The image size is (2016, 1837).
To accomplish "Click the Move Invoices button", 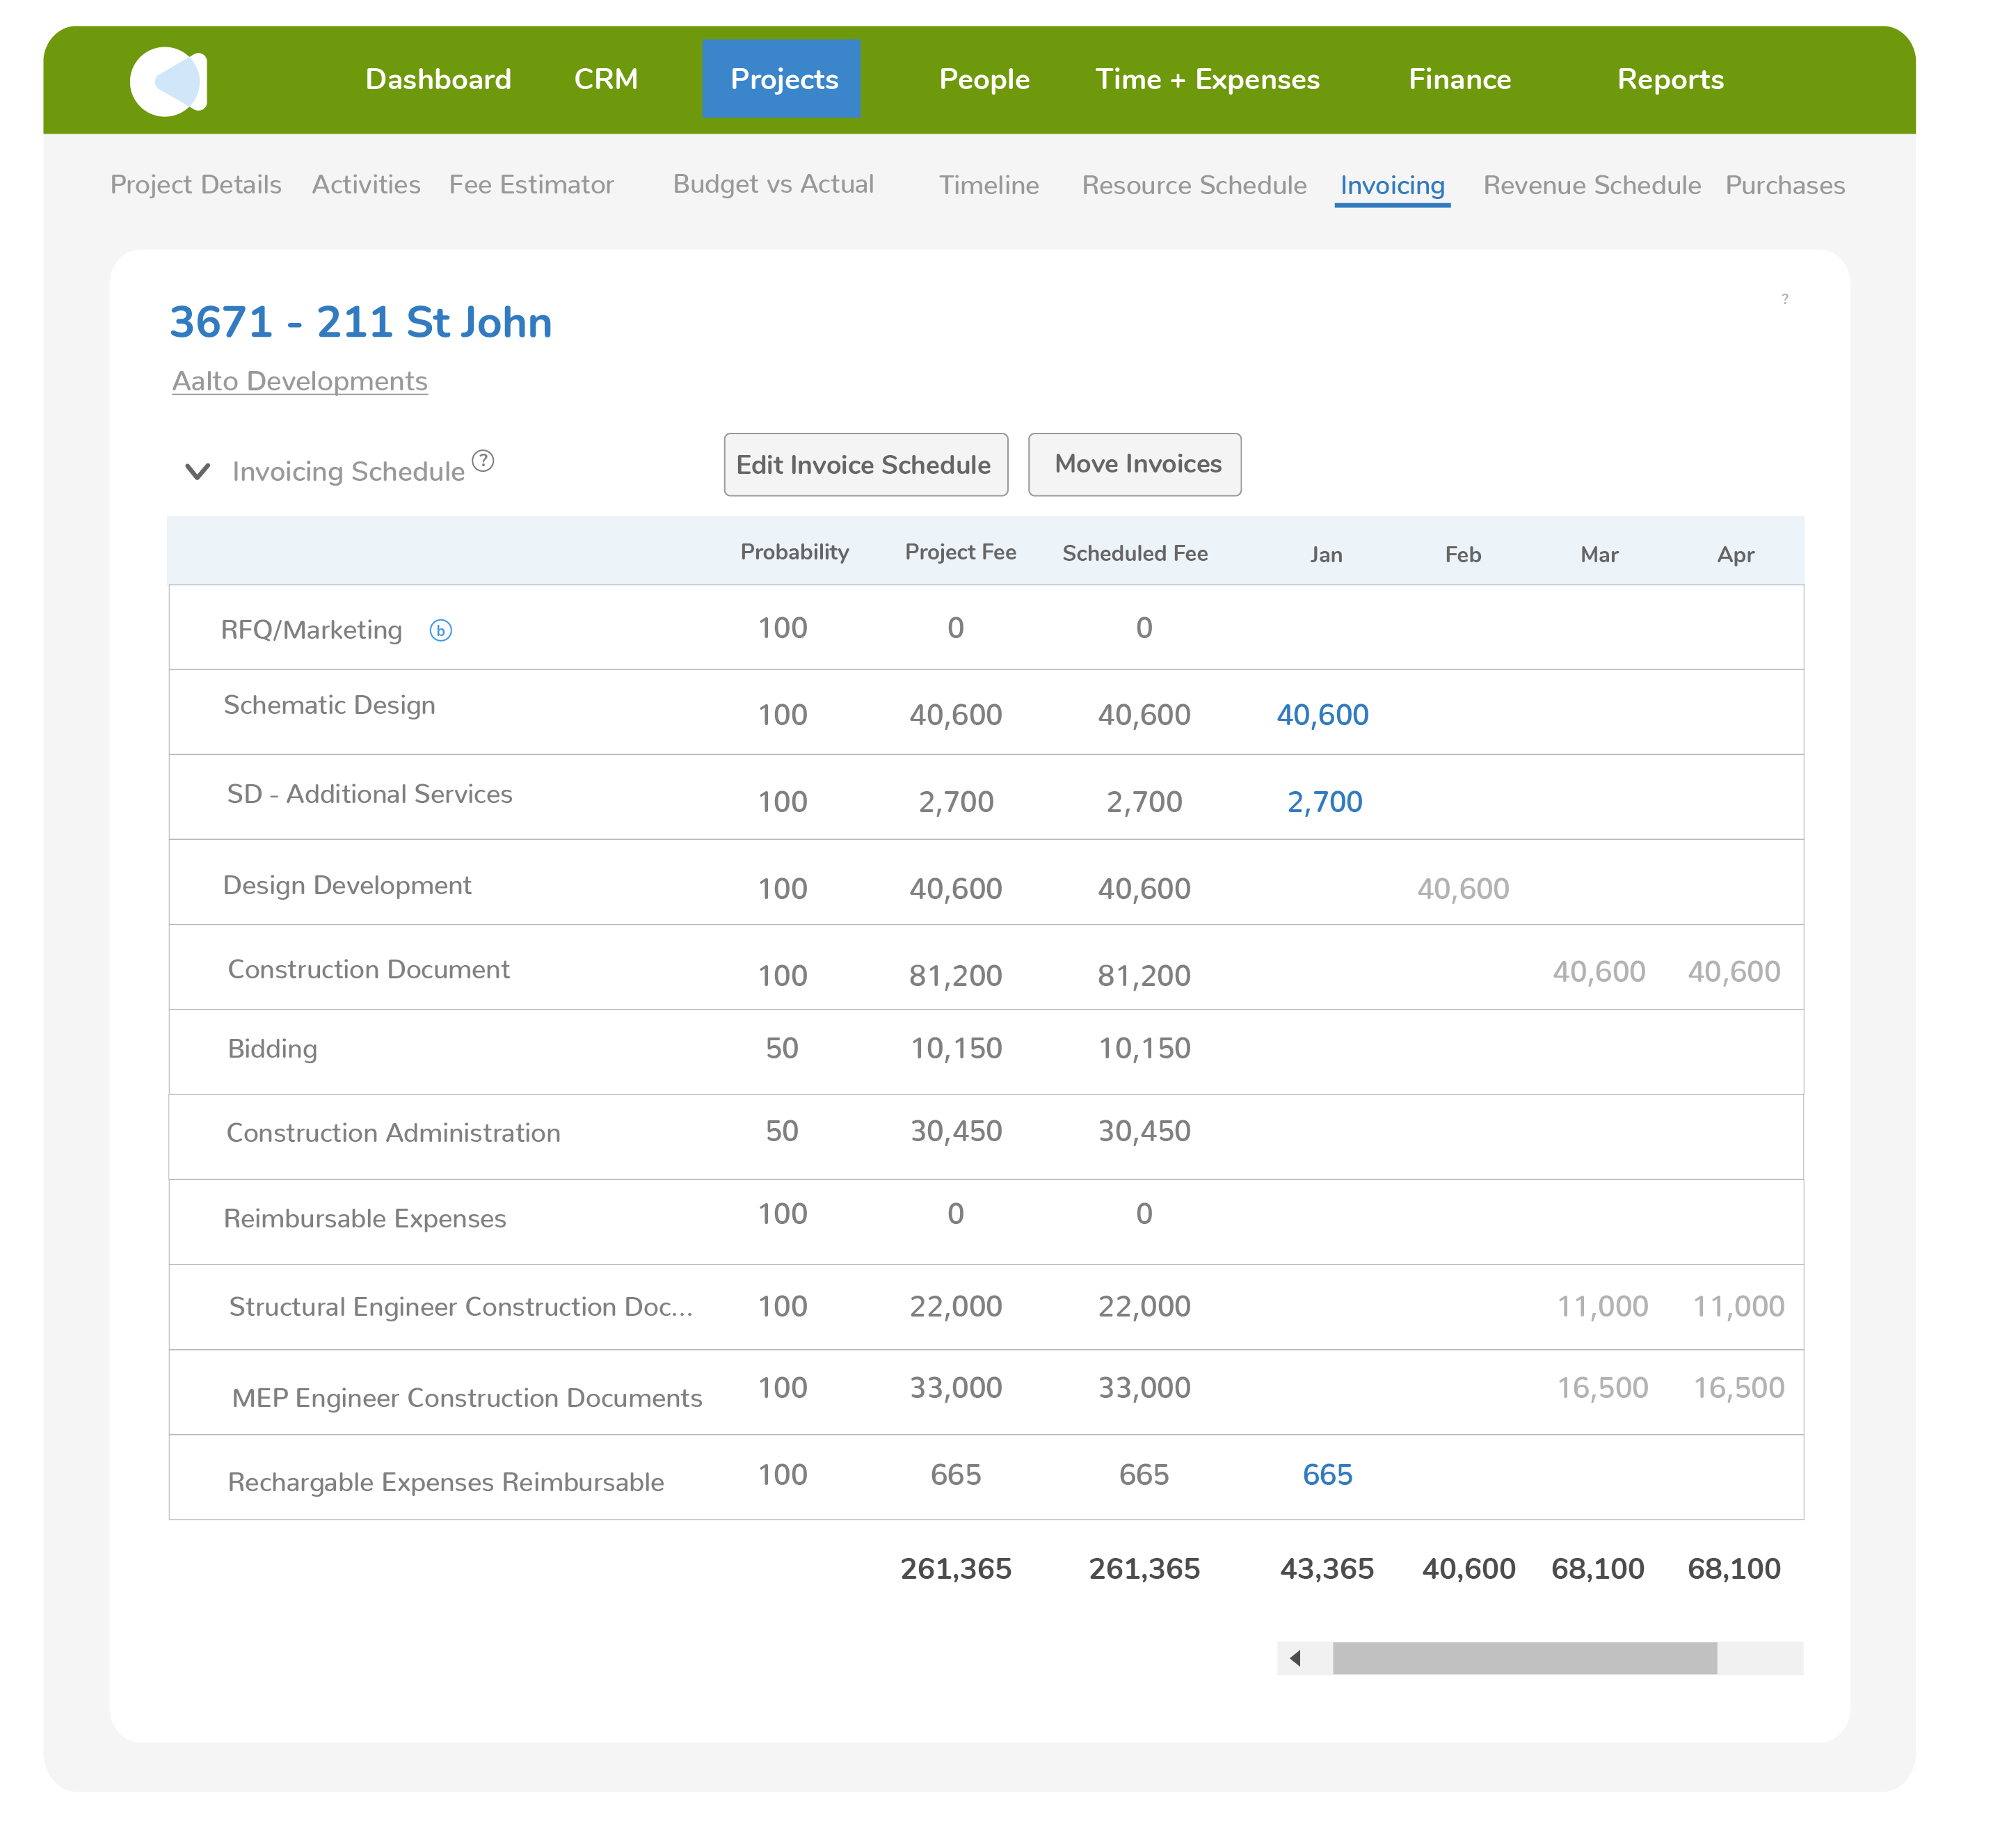I will [x=1135, y=464].
